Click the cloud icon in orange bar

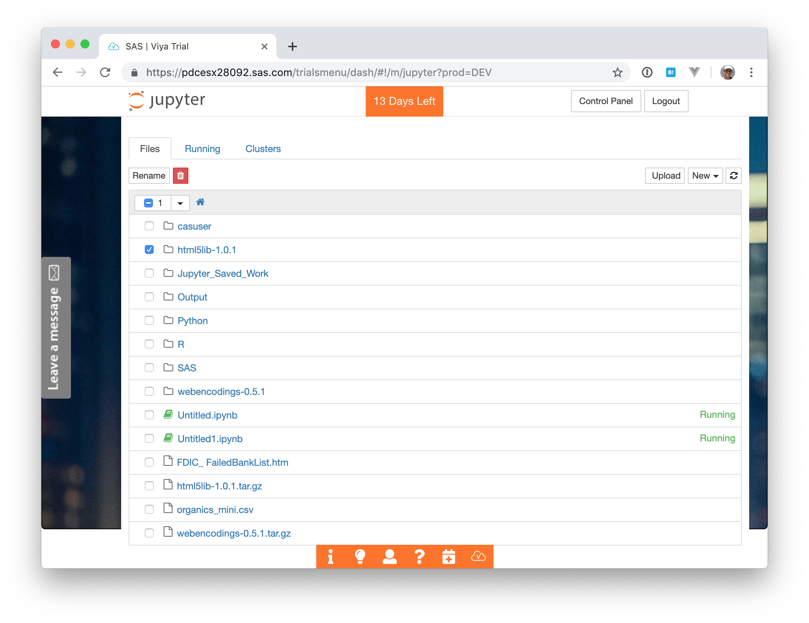click(478, 556)
